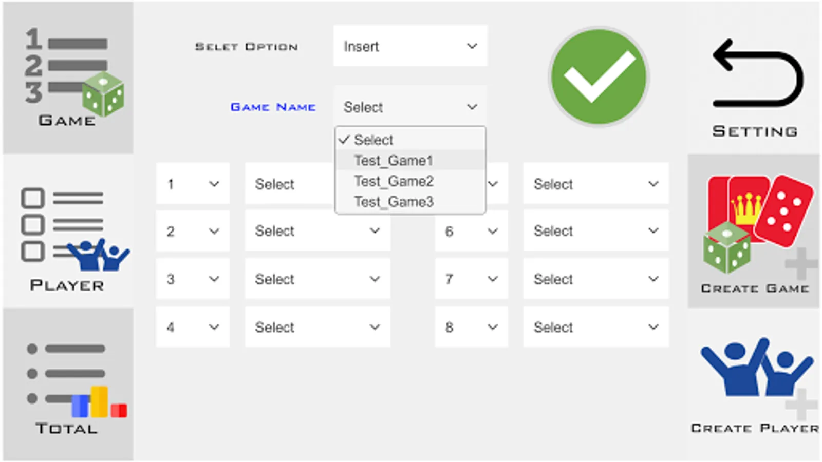Open the player number 7 dropdown
822x462 pixels.
pos(471,279)
